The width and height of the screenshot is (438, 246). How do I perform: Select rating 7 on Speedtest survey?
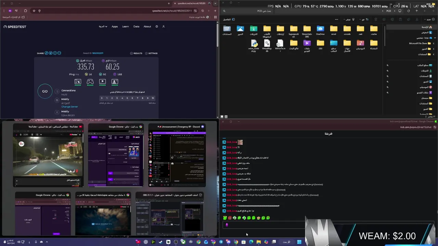click(x=137, y=98)
